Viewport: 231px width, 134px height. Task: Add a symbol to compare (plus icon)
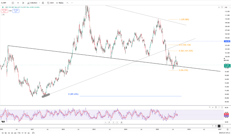point(13,3)
